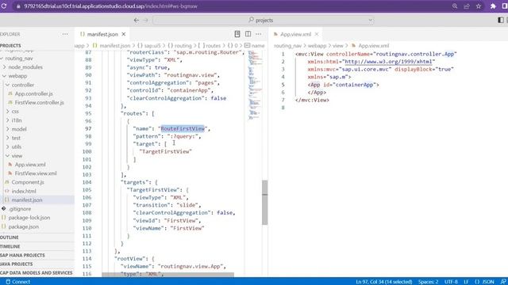Open editor more actions ellipsis

pyautogui.click(x=259, y=34)
